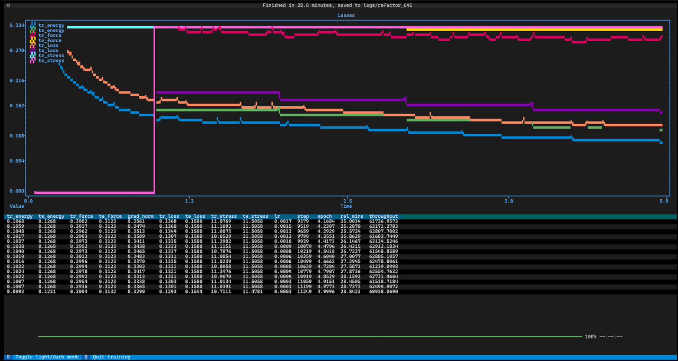Click the 0.324 y-axis tick label
Screen dimensions: 678x361
click(x=17, y=25)
